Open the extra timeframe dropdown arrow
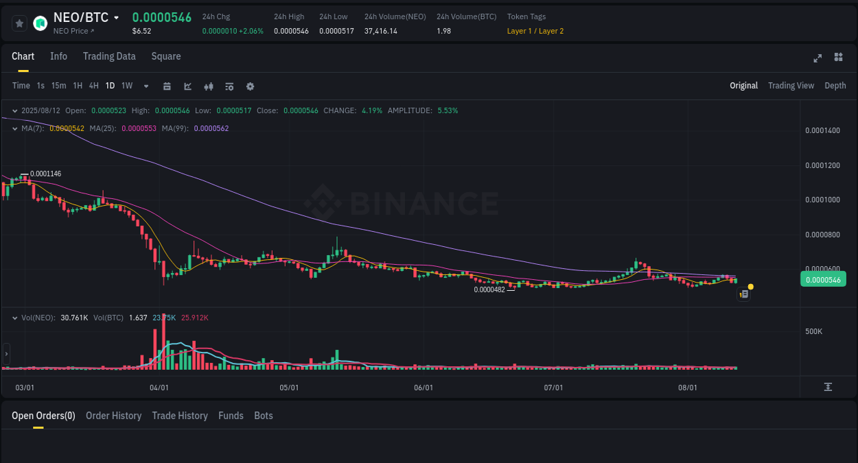 click(146, 86)
